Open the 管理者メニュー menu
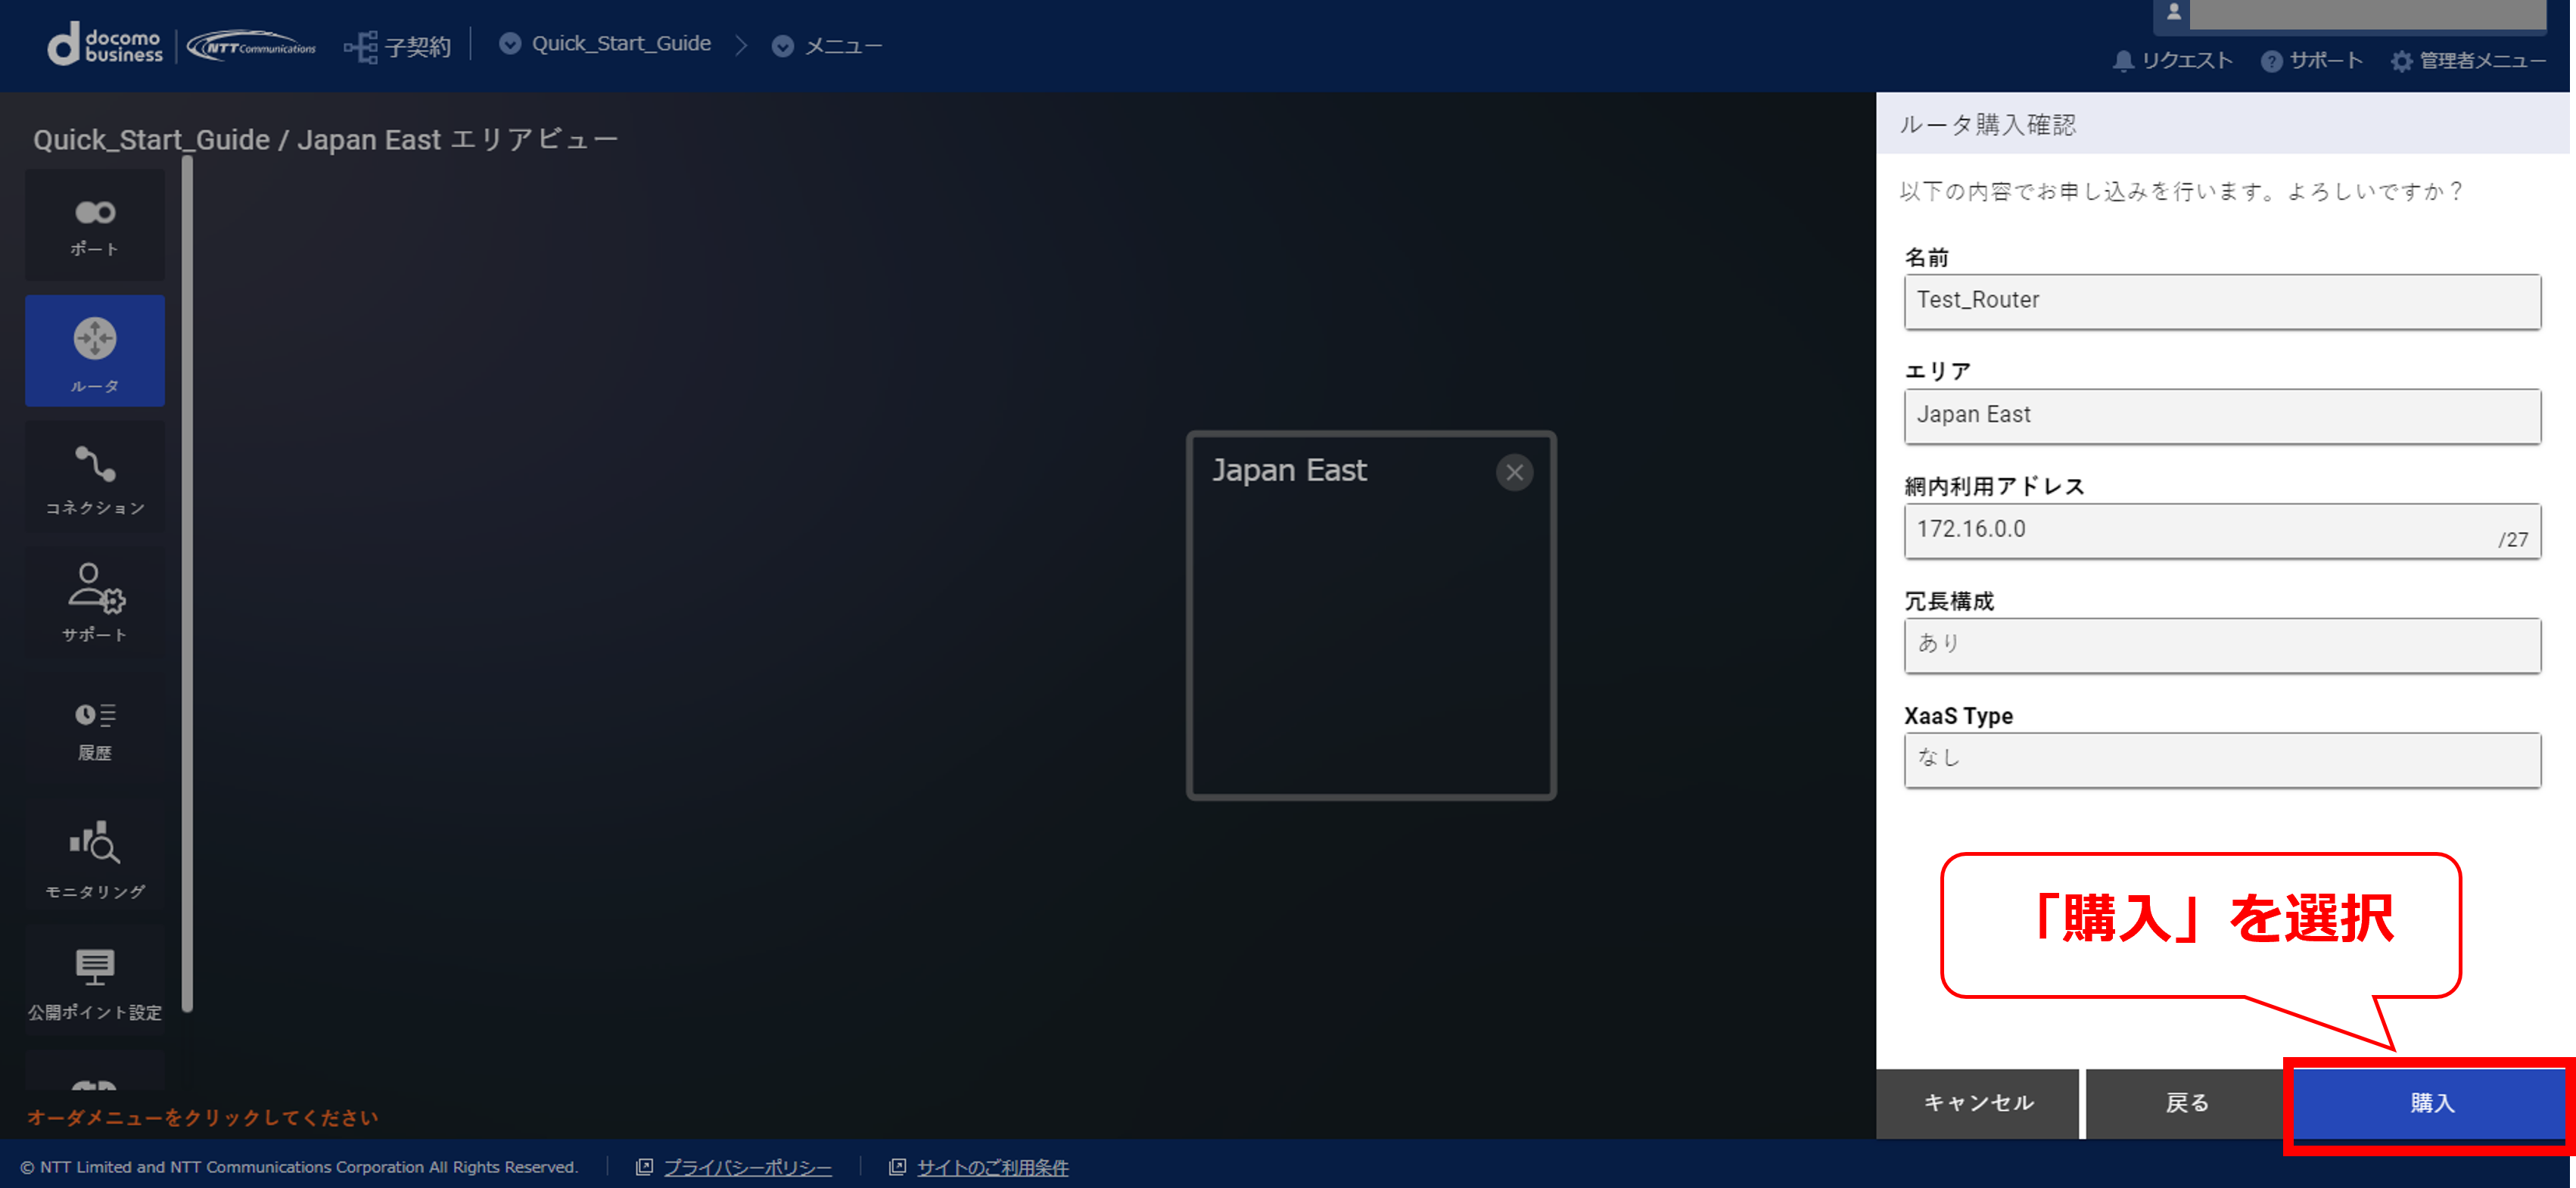This screenshot has width=2576, height=1188. click(2482, 61)
